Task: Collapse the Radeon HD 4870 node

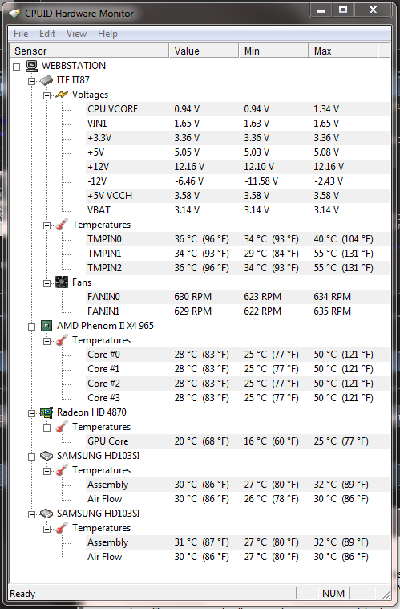Action: [x=31, y=413]
